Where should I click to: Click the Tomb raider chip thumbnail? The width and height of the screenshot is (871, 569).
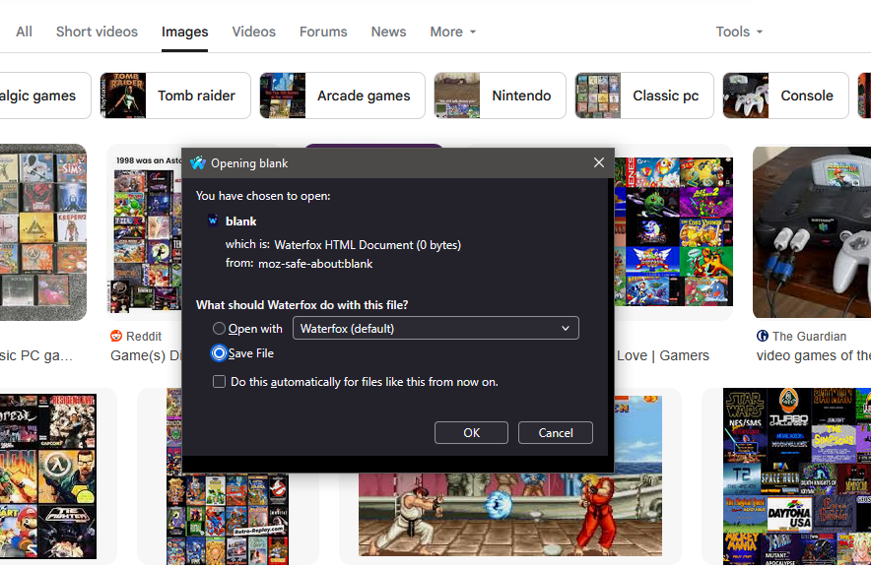[x=123, y=95]
